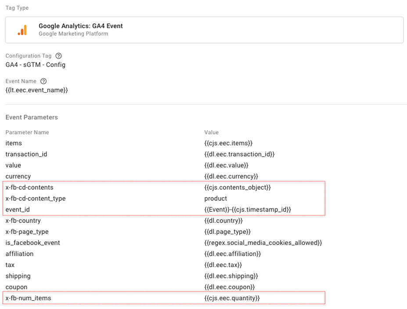Select the x-fb-country parameter name
This screenshot has width=407, height=309.
[23, 221]
